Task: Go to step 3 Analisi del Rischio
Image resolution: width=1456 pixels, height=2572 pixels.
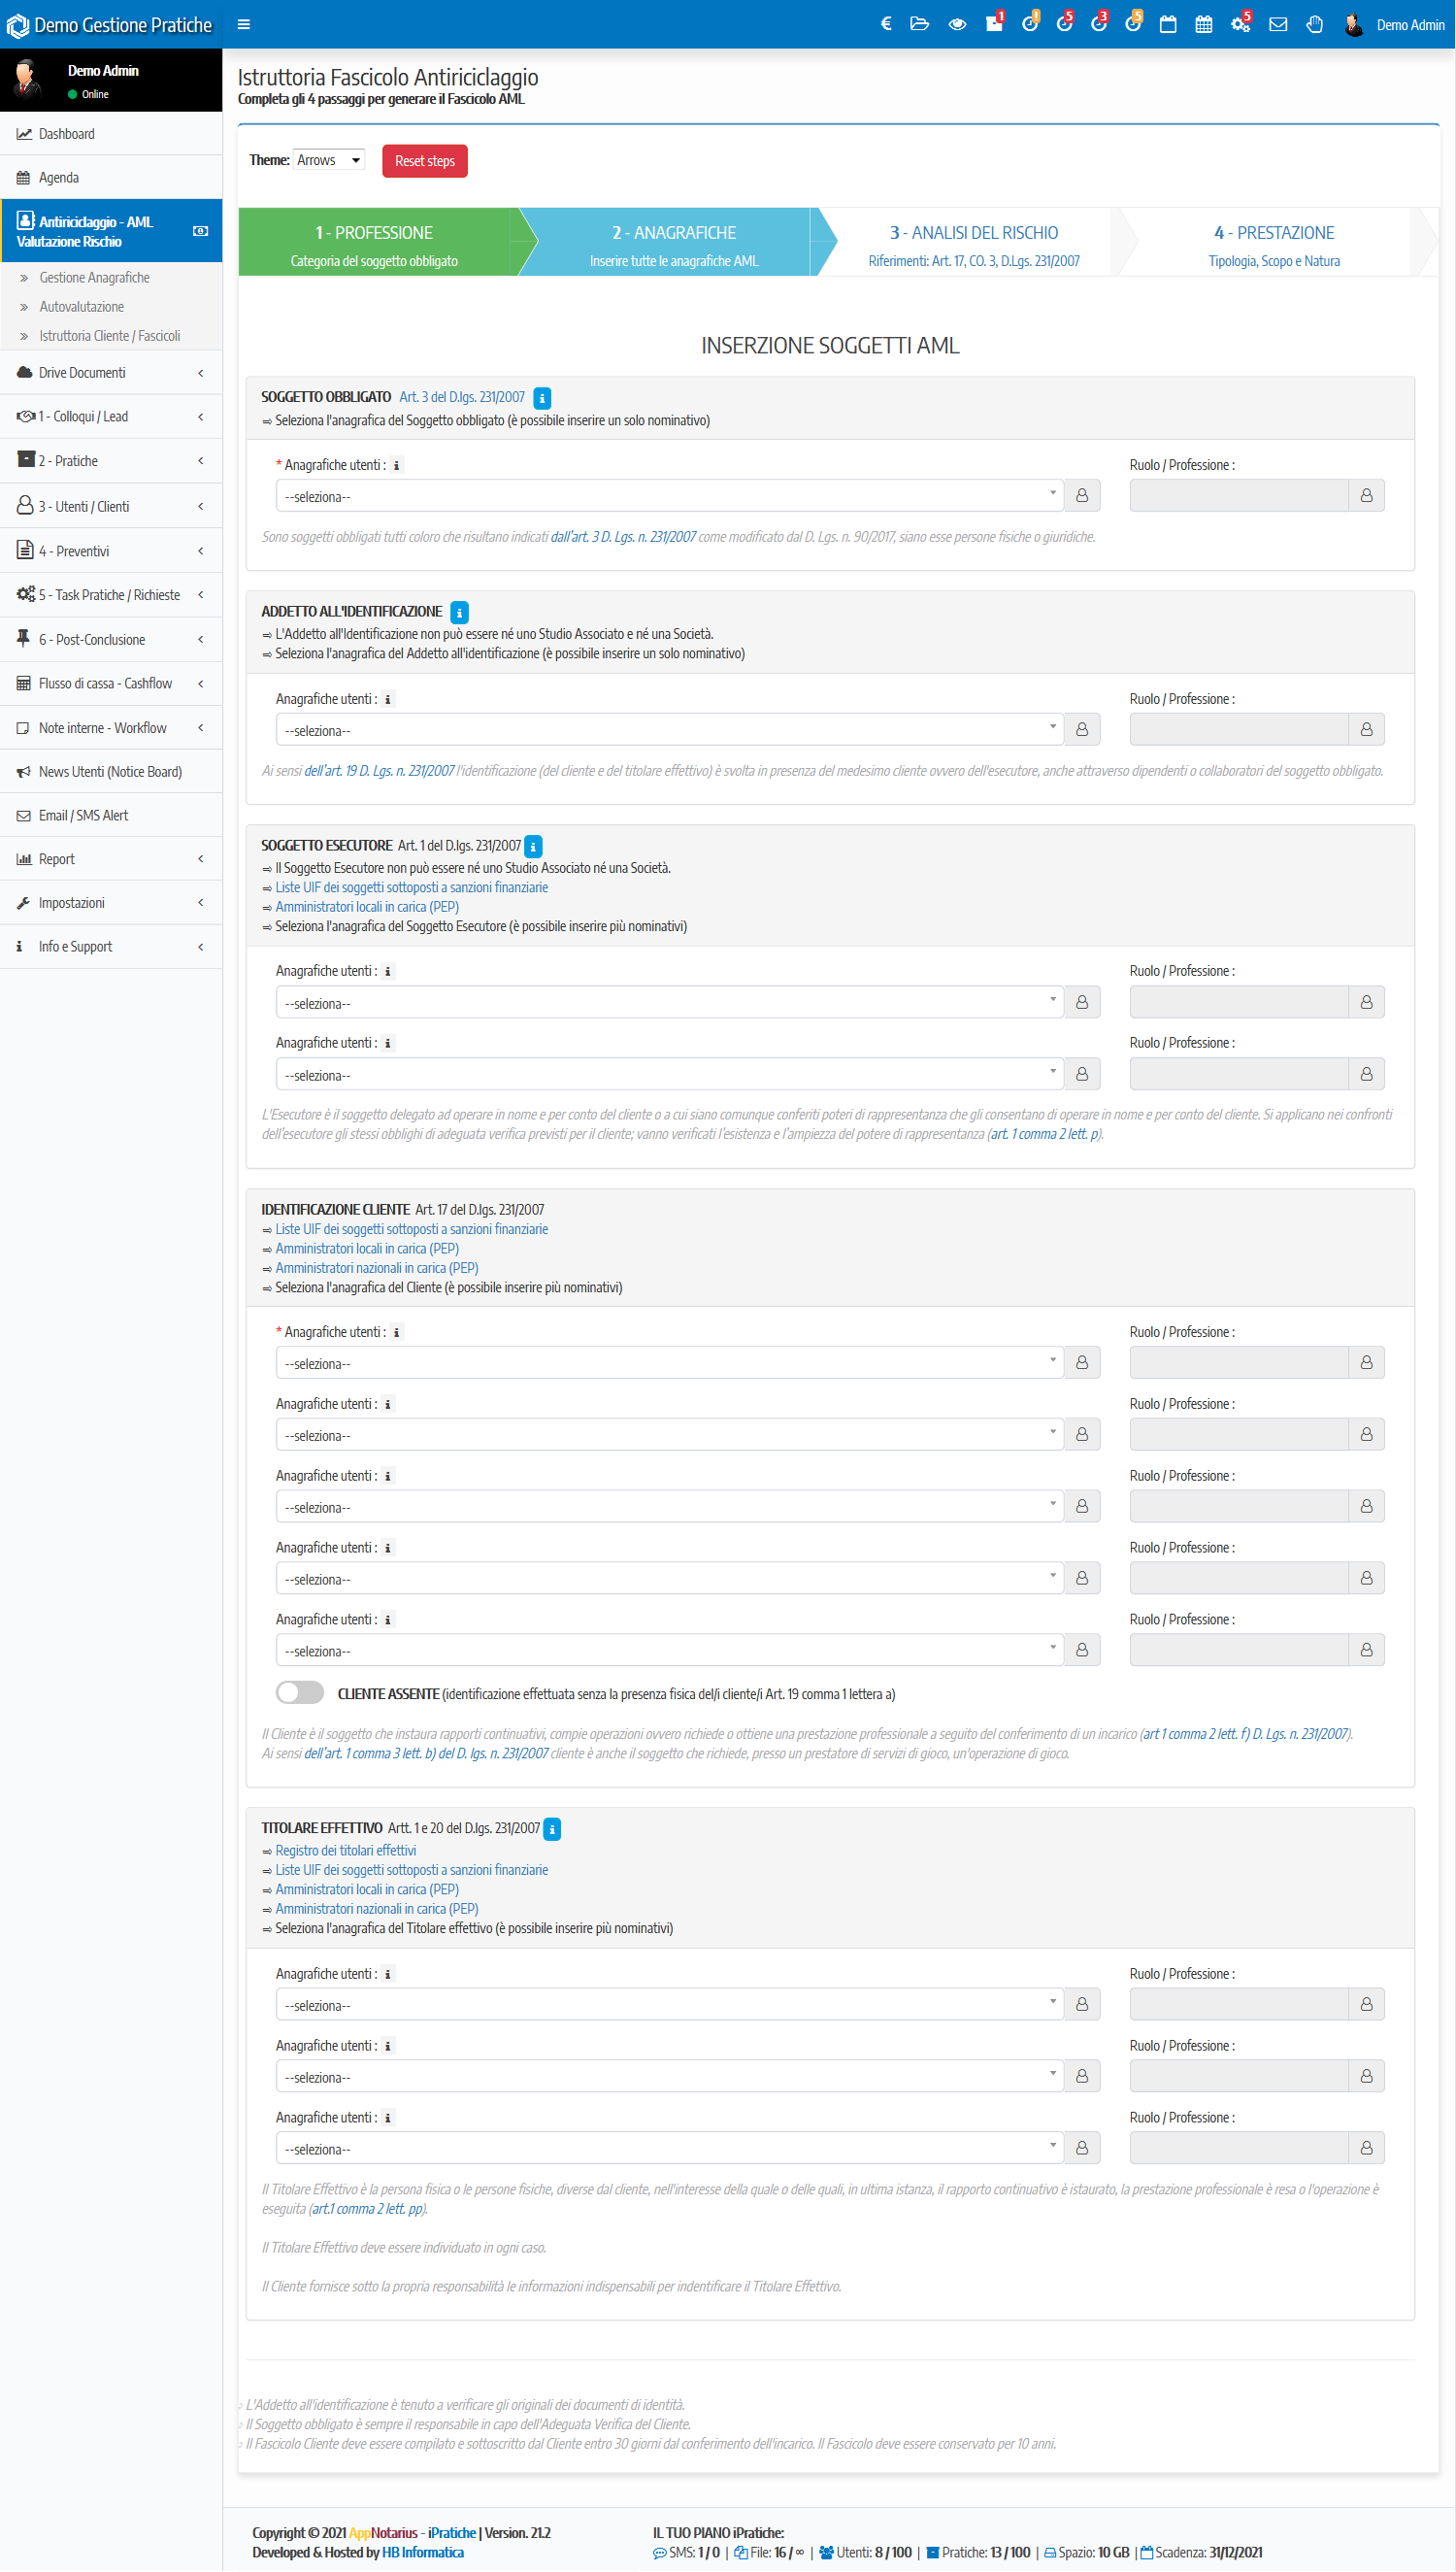Action: tap(973, 243)
